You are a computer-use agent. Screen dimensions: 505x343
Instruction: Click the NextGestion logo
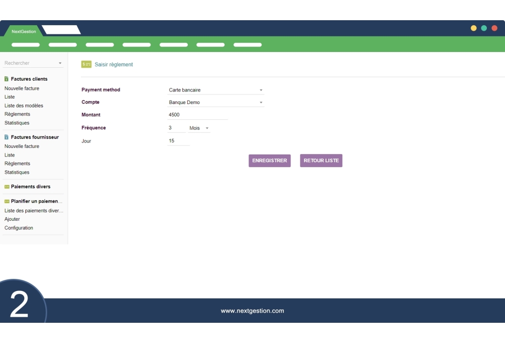23,31
